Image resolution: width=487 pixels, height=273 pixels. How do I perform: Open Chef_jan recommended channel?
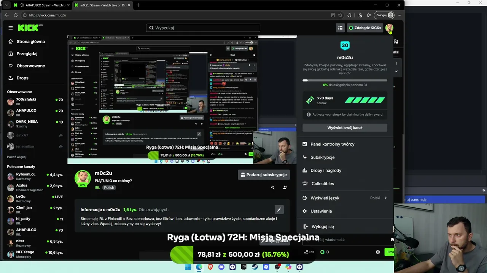pos(35,210)
